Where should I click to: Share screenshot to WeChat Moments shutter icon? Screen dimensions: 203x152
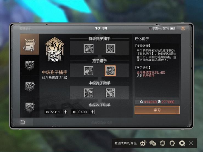point(162,143)
